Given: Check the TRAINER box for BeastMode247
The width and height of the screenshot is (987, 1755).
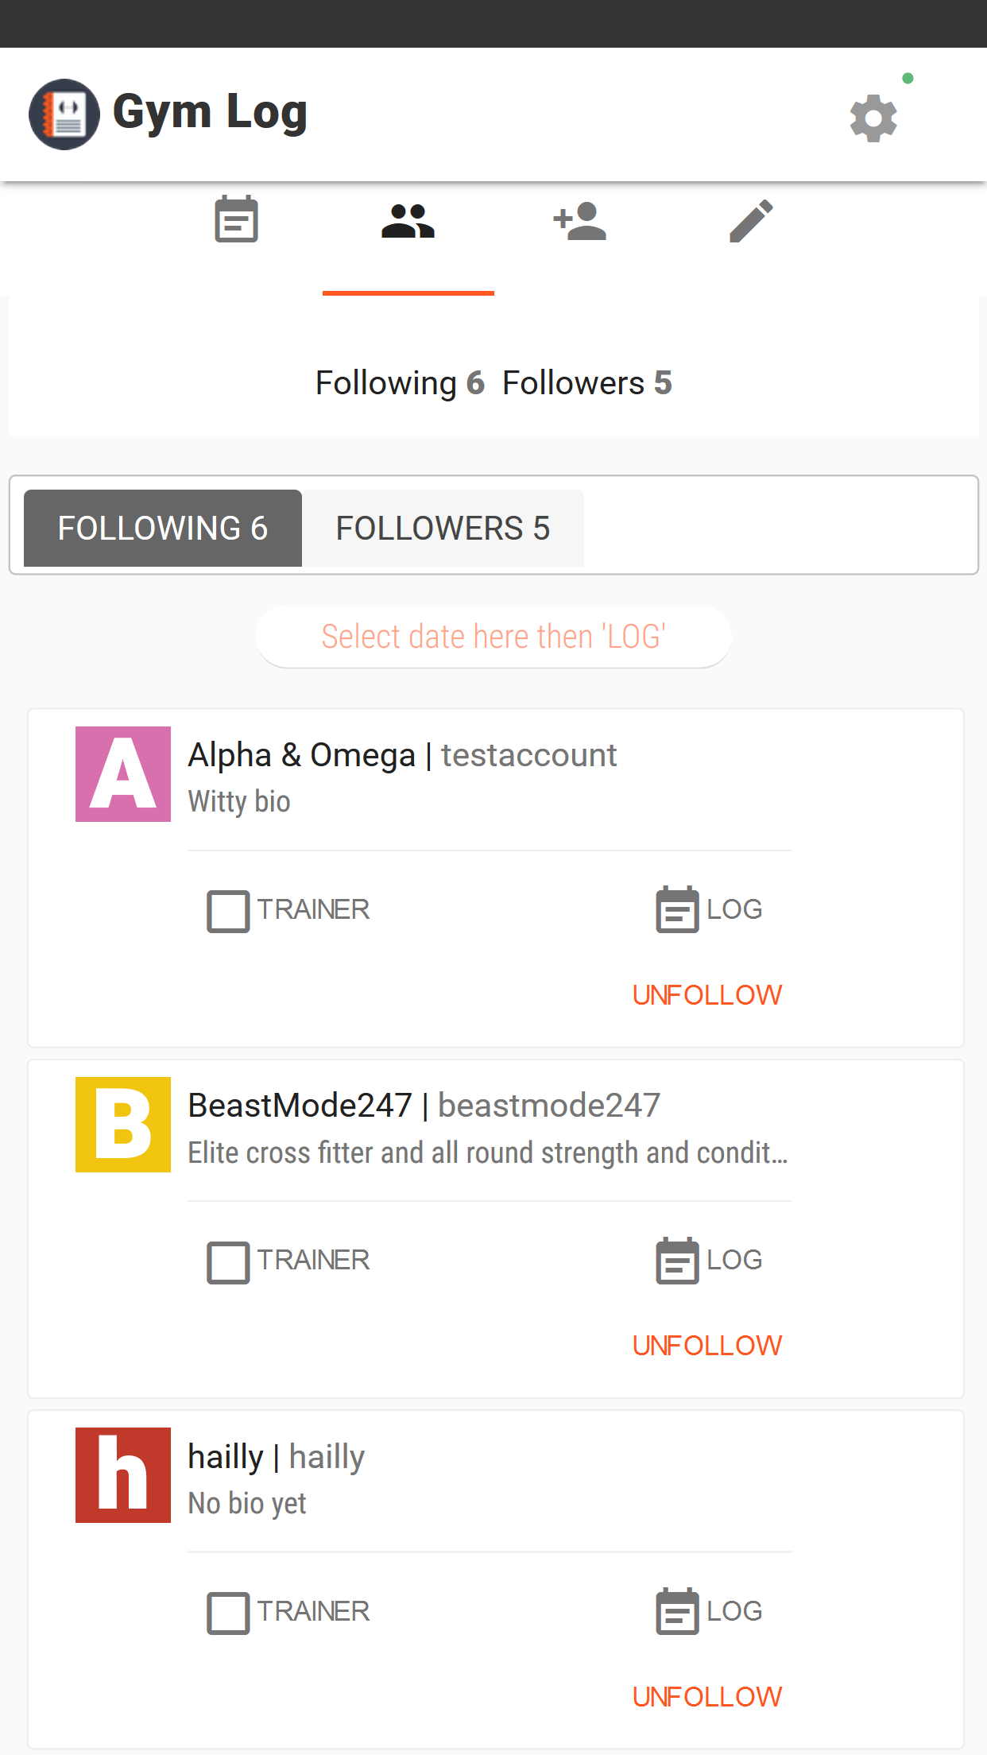Looking at the screenshot, I should [228, 1262].
